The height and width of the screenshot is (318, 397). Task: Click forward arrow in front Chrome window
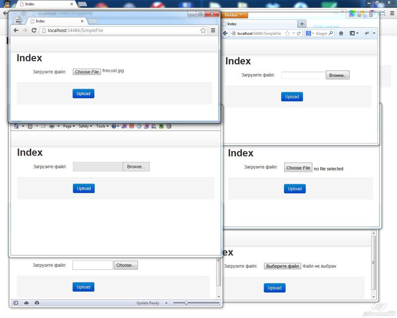tap(25, 30)
